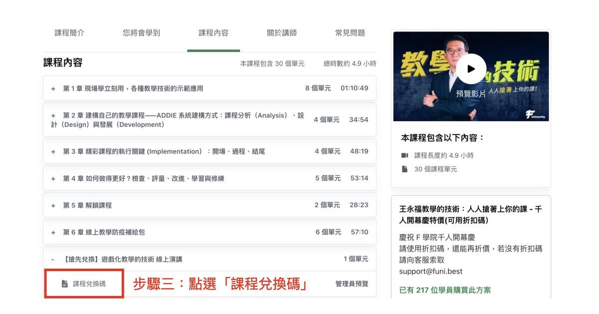Select the 關於講師 tab
Screen dimensions: 599x314
[282, 33]
